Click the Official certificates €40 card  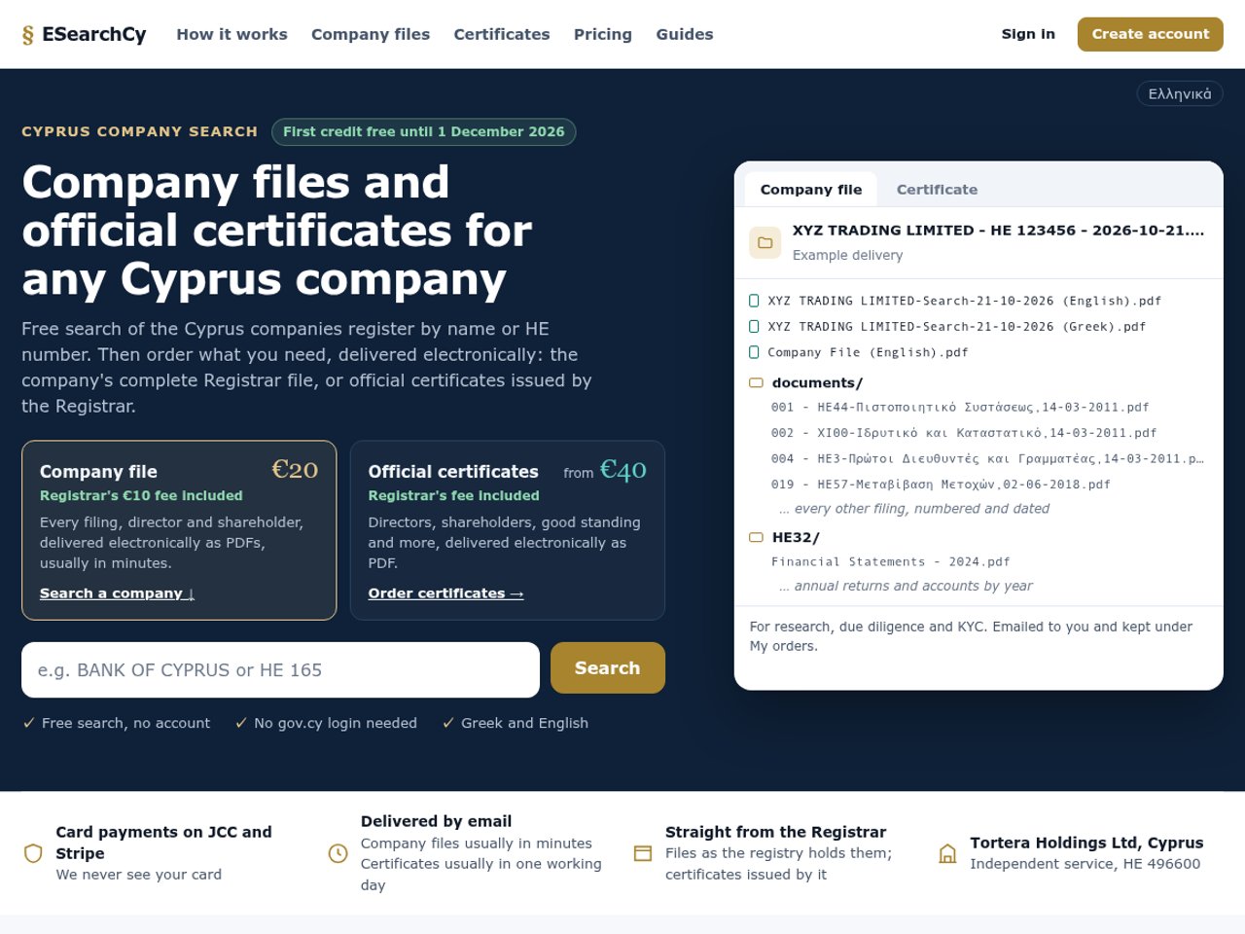(x=507, y=530)
